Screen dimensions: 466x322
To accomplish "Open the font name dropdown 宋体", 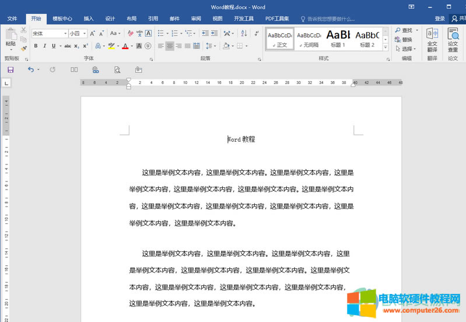I will pyautogui.click(x=50, y=33).
